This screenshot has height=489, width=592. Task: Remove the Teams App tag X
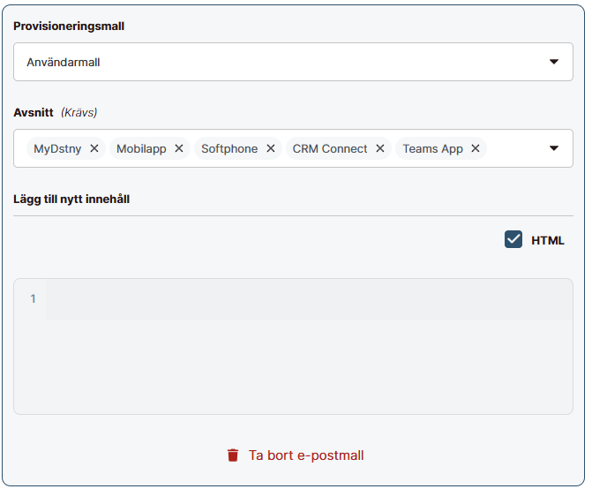(476, 148)
